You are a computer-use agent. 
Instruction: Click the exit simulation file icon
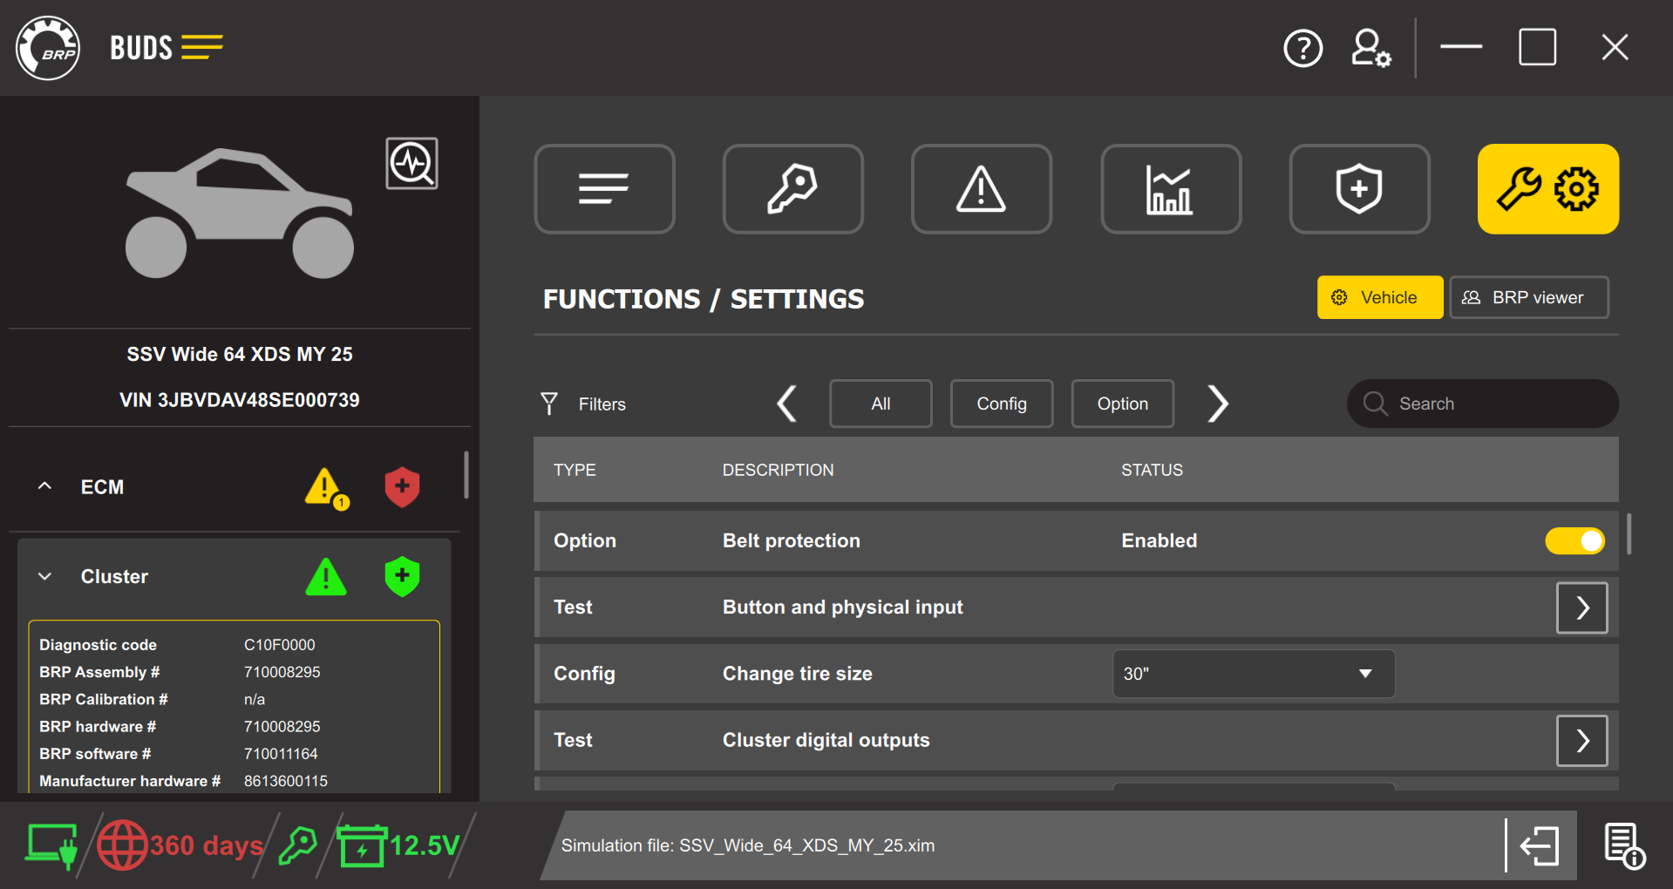click(x=1540, y=845)
